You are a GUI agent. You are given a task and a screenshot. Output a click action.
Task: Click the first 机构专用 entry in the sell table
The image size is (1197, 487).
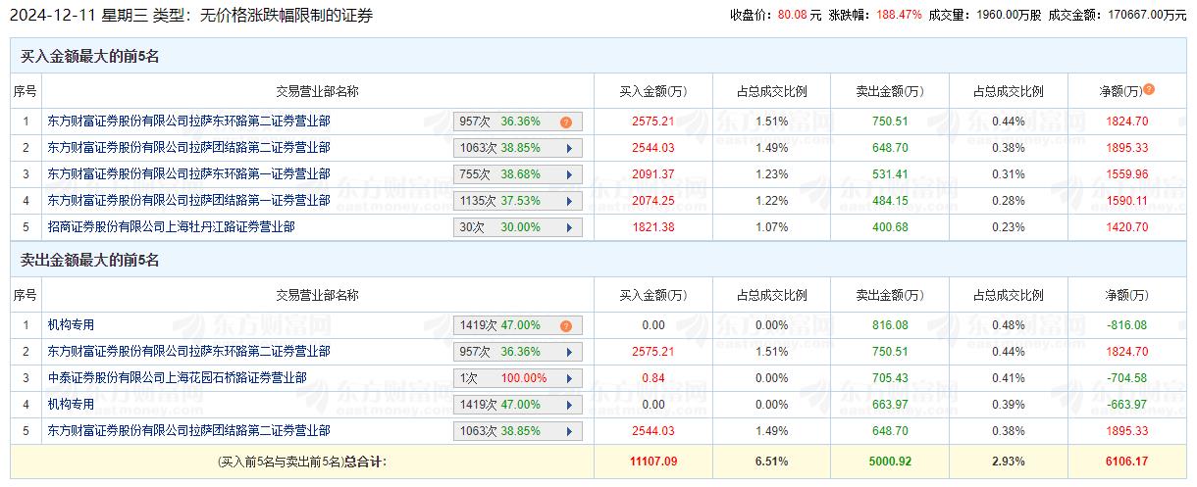point(71,325)
